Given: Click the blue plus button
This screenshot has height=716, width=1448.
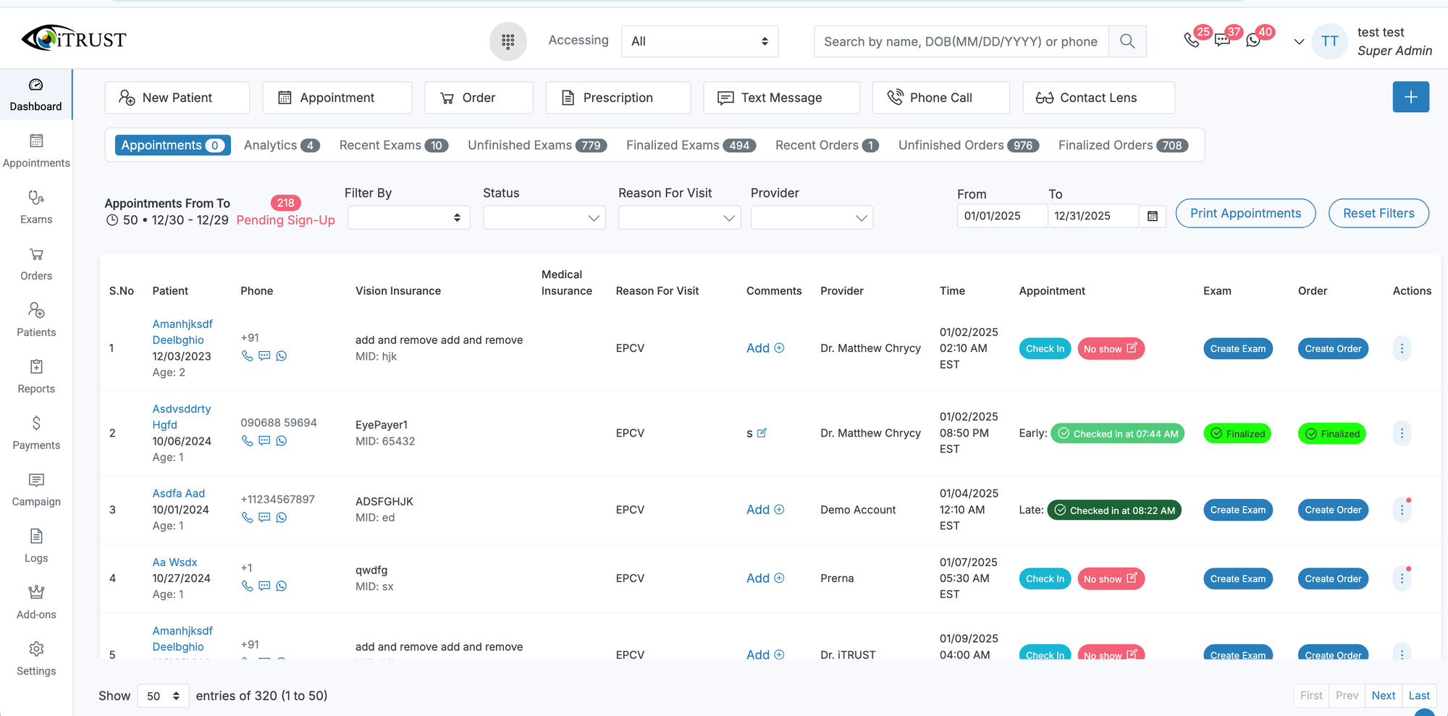Looking at the screenshot, I should tap(1410, 97).
